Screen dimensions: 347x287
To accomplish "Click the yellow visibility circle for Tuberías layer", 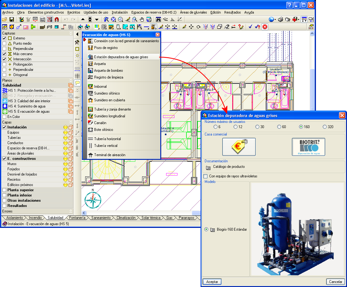I will (x=65, y=138).
